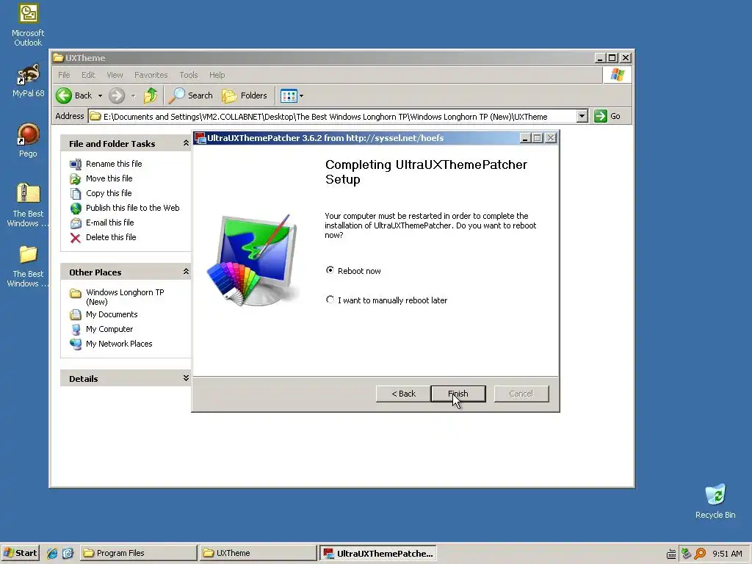
Task: Open the Favorites menu
Action: click(151, 75)
